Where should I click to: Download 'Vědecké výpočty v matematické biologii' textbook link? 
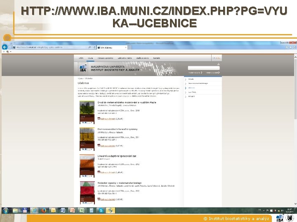[108, 199]
